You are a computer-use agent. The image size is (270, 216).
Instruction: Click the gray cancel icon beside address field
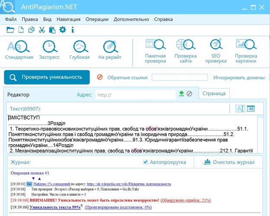[189, 94]
